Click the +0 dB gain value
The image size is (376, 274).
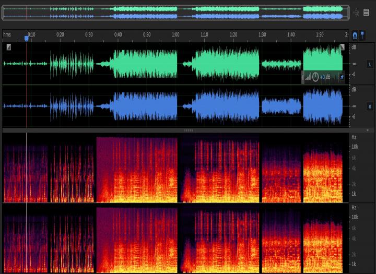(325, 77)
